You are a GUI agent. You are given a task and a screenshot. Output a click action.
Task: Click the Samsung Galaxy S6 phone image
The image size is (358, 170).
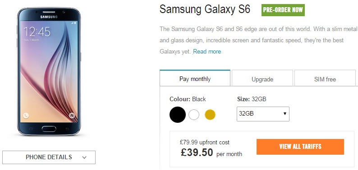(x=49, y=72)
